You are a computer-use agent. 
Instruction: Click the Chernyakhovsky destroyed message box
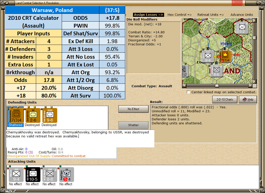(x=80, y=138)
